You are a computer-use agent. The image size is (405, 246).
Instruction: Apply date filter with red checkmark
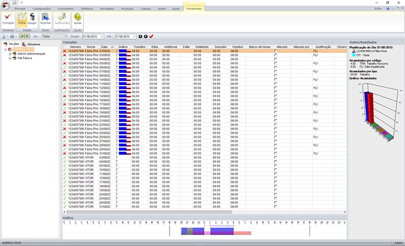151,36
